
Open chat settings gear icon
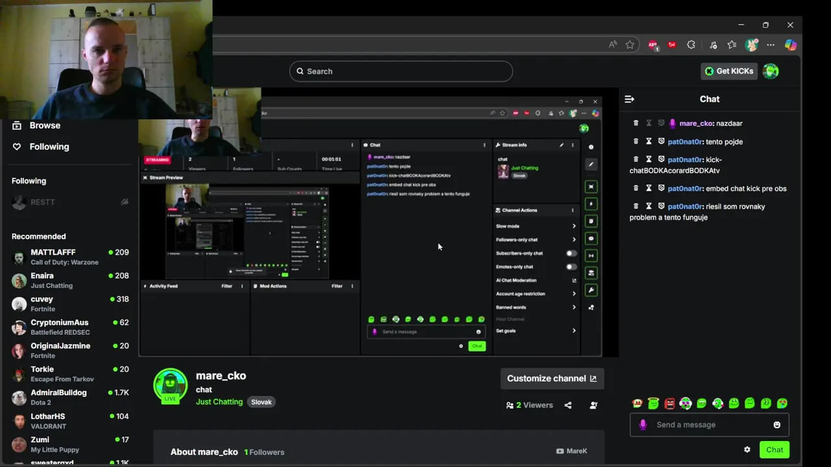coord(747,449)
